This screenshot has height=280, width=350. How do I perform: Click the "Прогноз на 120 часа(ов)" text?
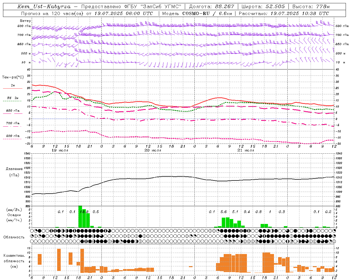pos(52,13)
